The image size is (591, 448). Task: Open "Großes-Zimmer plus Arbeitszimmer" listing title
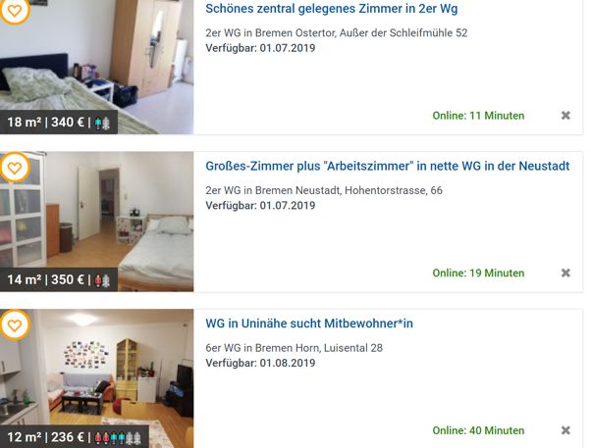click(388, 166)
